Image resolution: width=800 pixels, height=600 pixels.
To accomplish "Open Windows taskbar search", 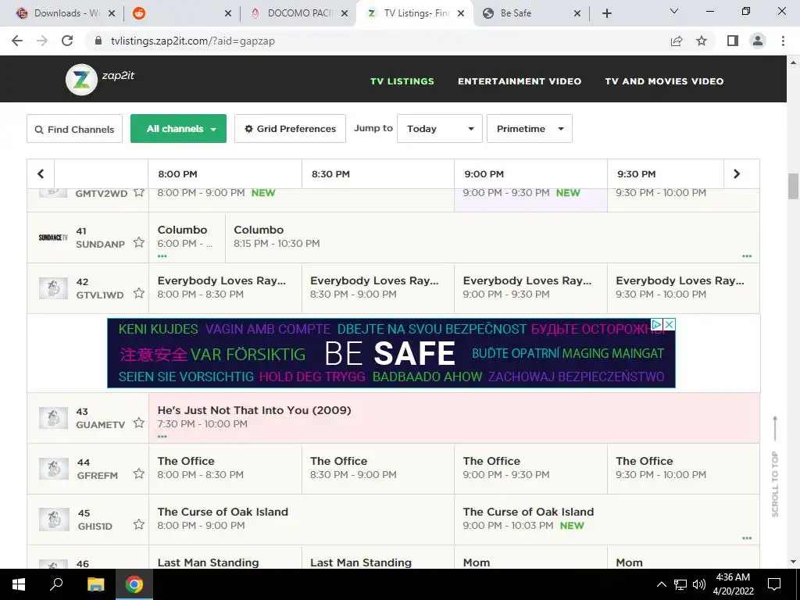I will point(56,584).
